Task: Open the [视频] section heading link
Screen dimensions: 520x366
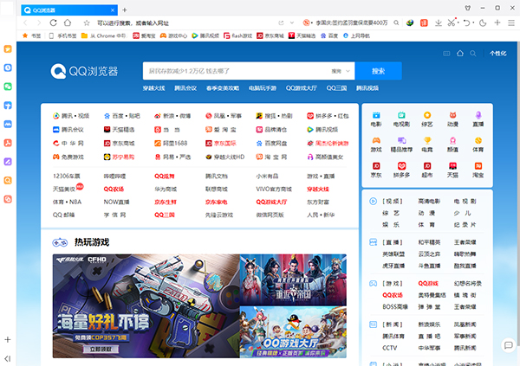Action: coord(392,201)
